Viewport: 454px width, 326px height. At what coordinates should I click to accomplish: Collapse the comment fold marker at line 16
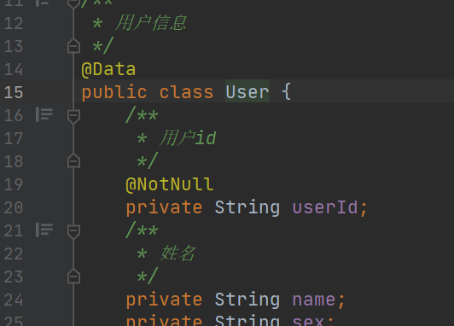click(x=73, y=116)
